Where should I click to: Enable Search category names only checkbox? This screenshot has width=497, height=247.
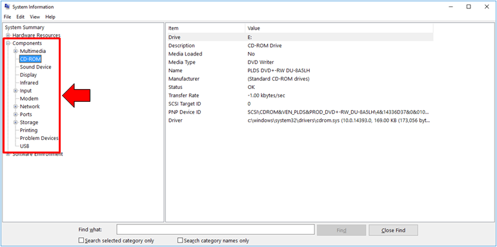click(180, 241)
